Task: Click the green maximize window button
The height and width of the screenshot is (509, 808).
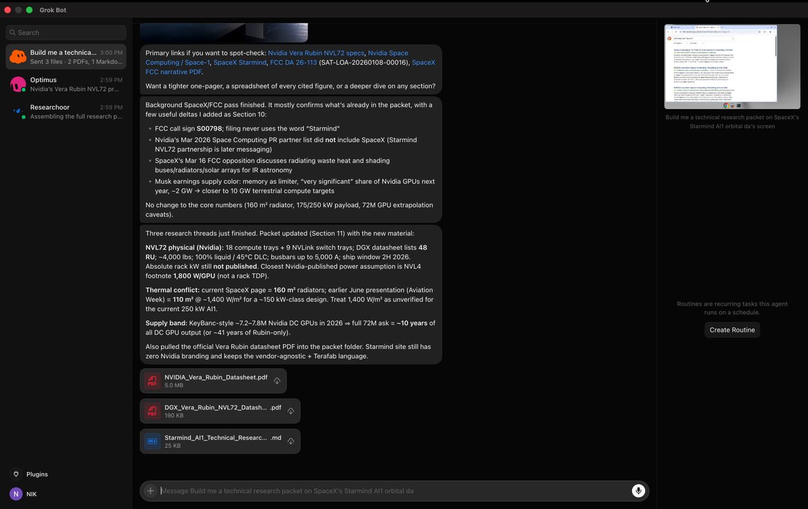Action: point(30,10)
